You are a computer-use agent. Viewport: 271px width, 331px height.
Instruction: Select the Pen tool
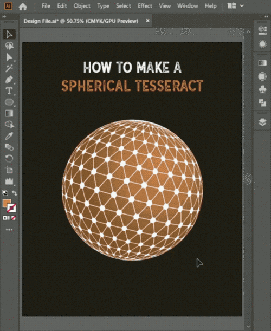[9, 80]
